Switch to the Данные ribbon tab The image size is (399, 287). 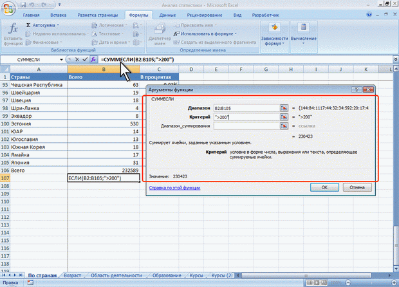click(167, 15)
